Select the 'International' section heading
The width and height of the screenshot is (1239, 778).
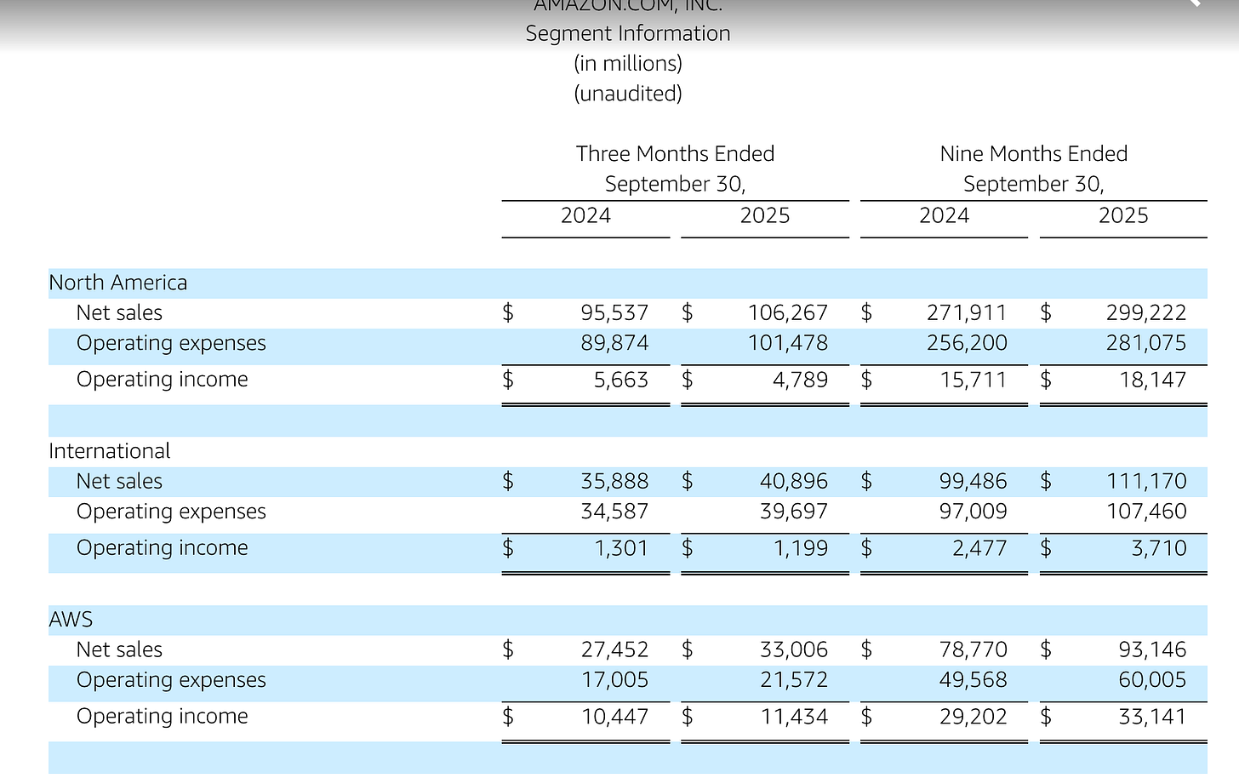click(110, 451)
